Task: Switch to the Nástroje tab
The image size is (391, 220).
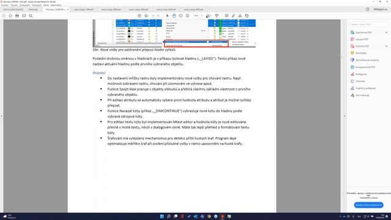Action: coord(33,10)
